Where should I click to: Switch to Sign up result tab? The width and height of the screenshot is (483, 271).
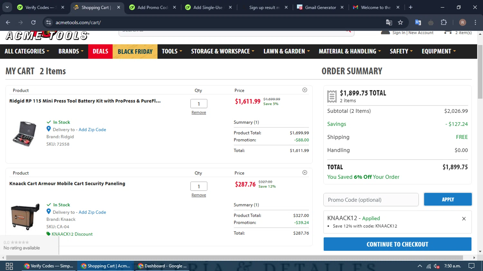tap(264, 7)
